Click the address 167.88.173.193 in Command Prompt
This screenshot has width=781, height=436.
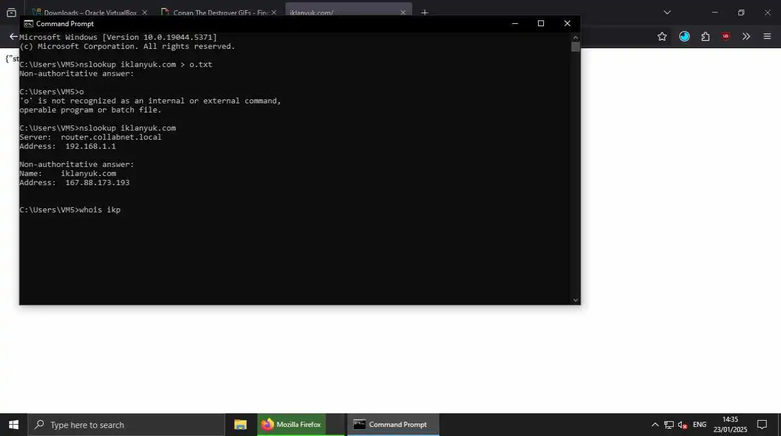(98, 183)
